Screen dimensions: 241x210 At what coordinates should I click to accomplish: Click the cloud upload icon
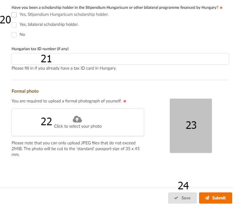tap(77, 119)
